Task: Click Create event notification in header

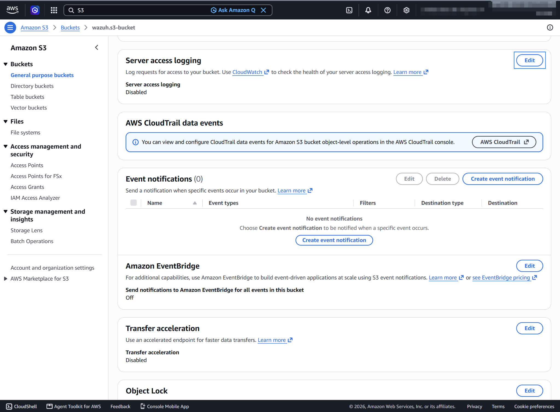Action: tap(503, 179)
